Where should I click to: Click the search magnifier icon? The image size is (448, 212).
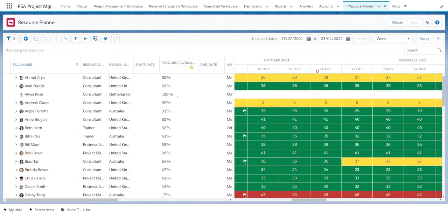(439, 50)
